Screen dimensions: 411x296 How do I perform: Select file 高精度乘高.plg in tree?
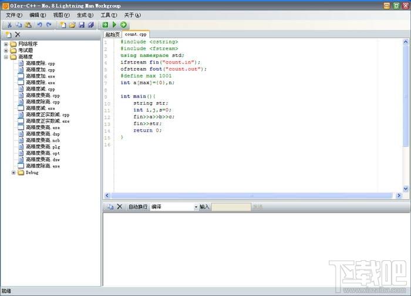click(x=43, y=147)
